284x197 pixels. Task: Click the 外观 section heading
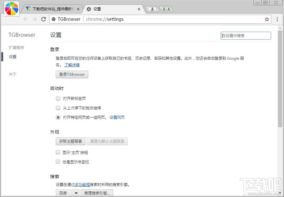pyautogui.click(x=55, y=132)
